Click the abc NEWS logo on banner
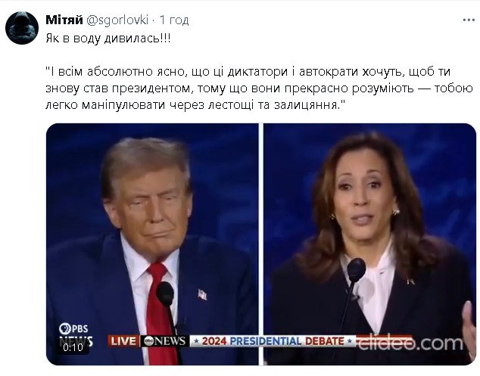 click(x=165, y=341)
